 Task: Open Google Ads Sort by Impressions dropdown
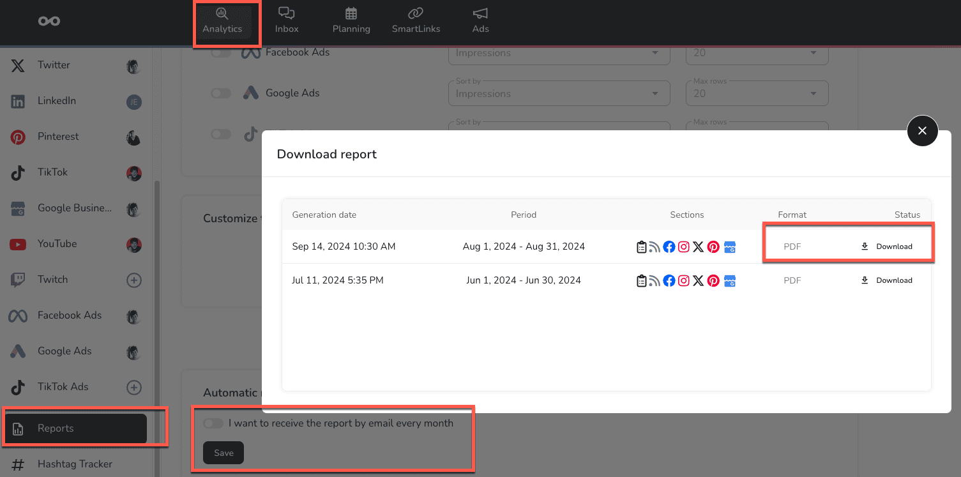(559, 93)
